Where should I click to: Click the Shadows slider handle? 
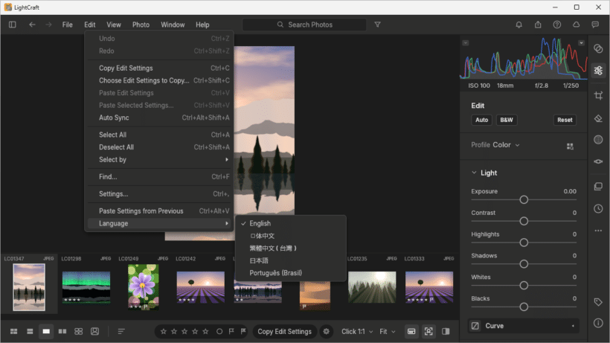pos(524,264)
